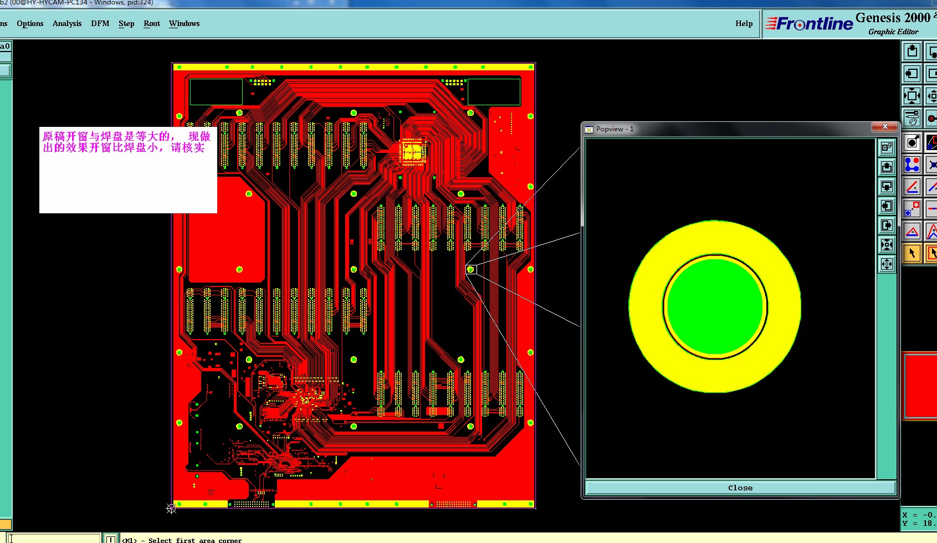Click Popview pan down icon
This screenshot has height=543, width=937.
point(887,186)
